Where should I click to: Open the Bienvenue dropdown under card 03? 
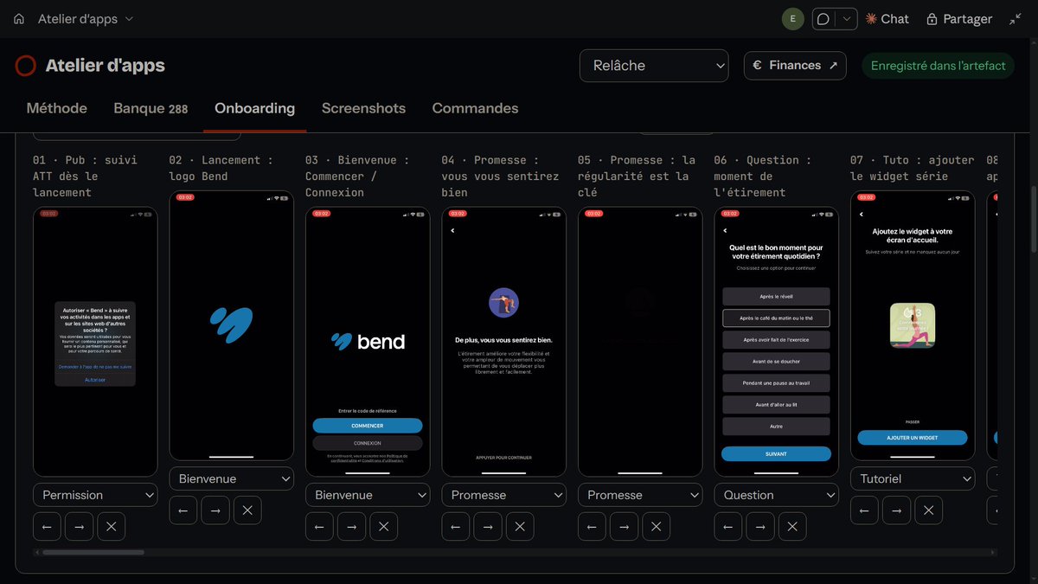pyautogui.click(x=368, y=495)
